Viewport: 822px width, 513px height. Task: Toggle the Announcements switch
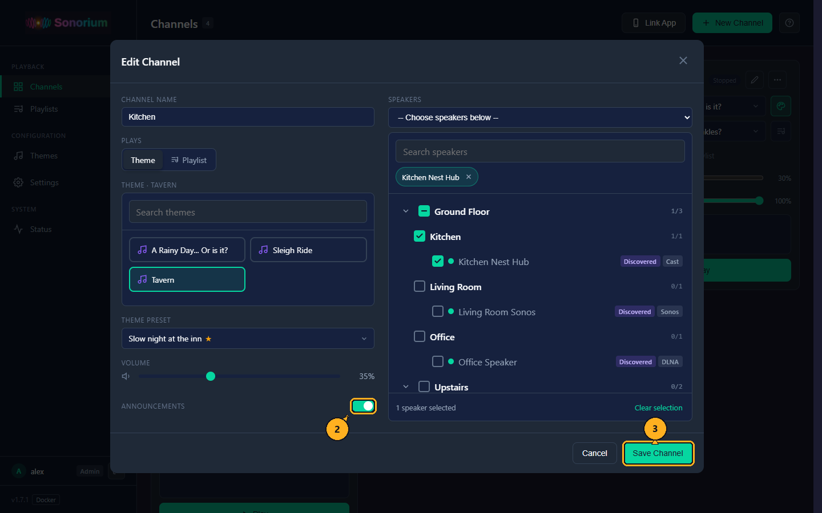tap(363, 406)
